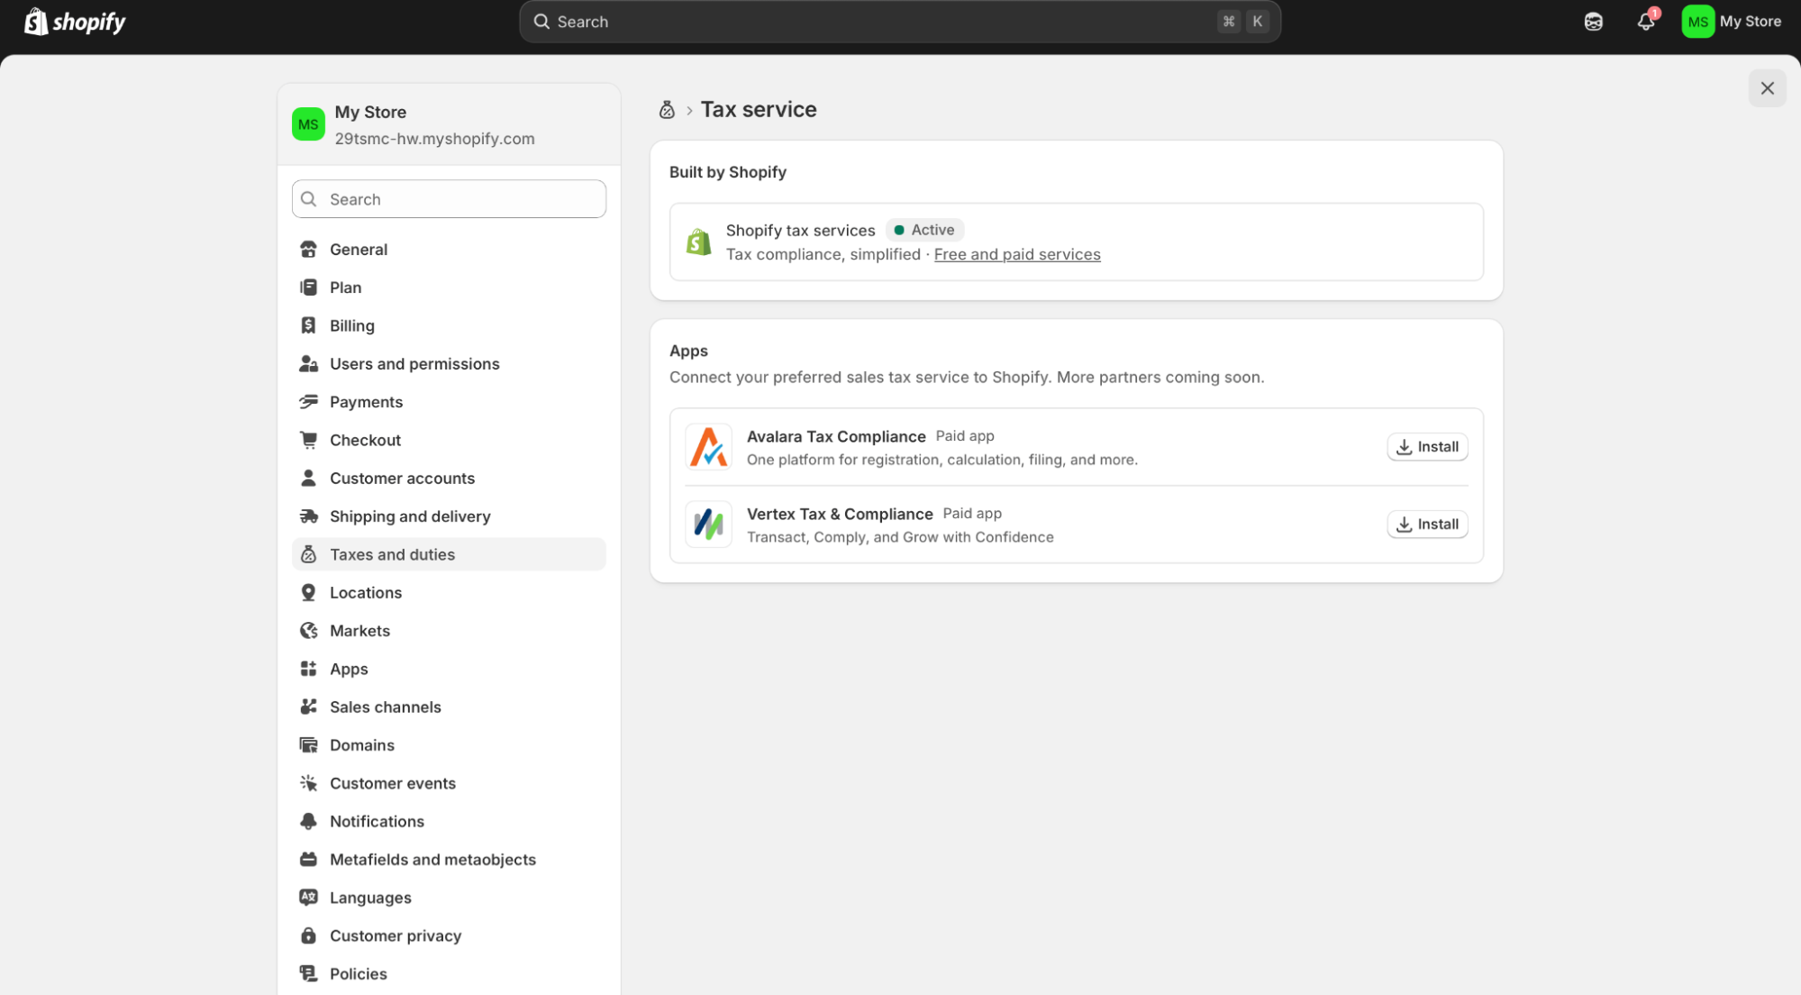Image resolution: width=1801 pixels, height=995 pixels.
Task: Click the Vertex app logo
Action: [x=708, y=525]
